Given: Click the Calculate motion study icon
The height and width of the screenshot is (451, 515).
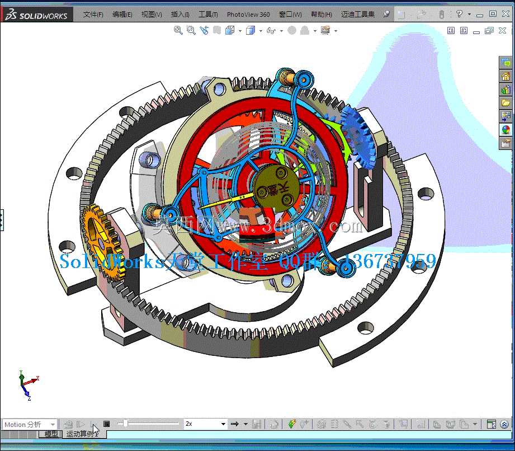Looking at the screenshot, I should point(68,424).
